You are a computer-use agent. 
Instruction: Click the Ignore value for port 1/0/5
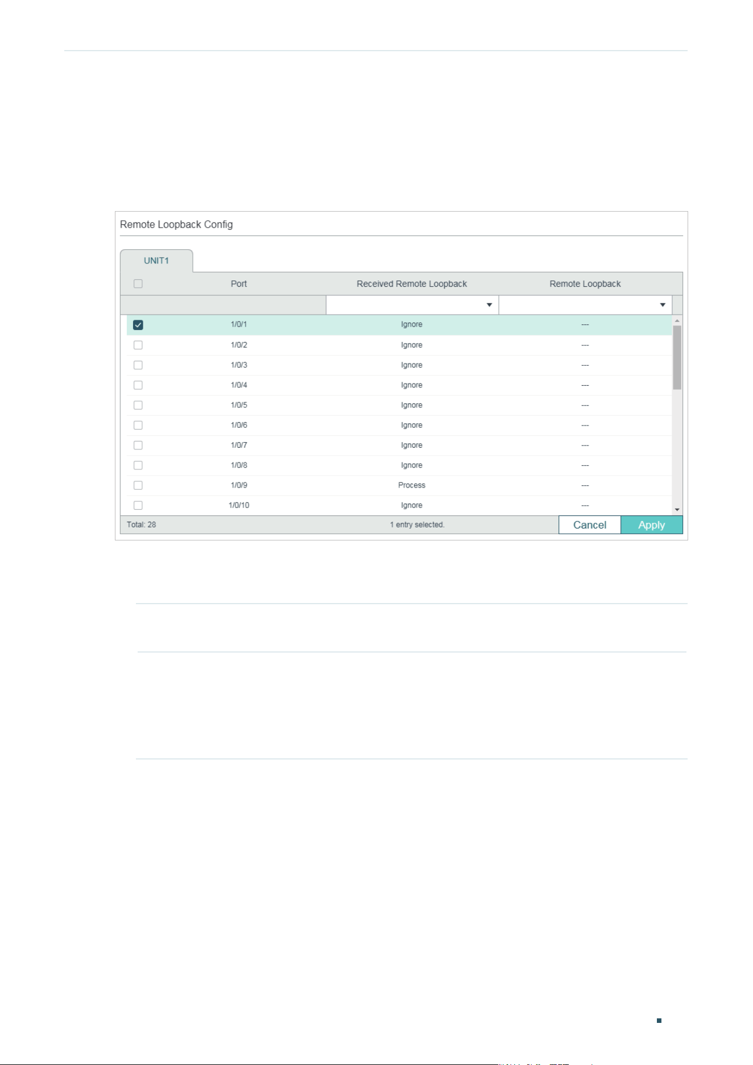[412, 405]
